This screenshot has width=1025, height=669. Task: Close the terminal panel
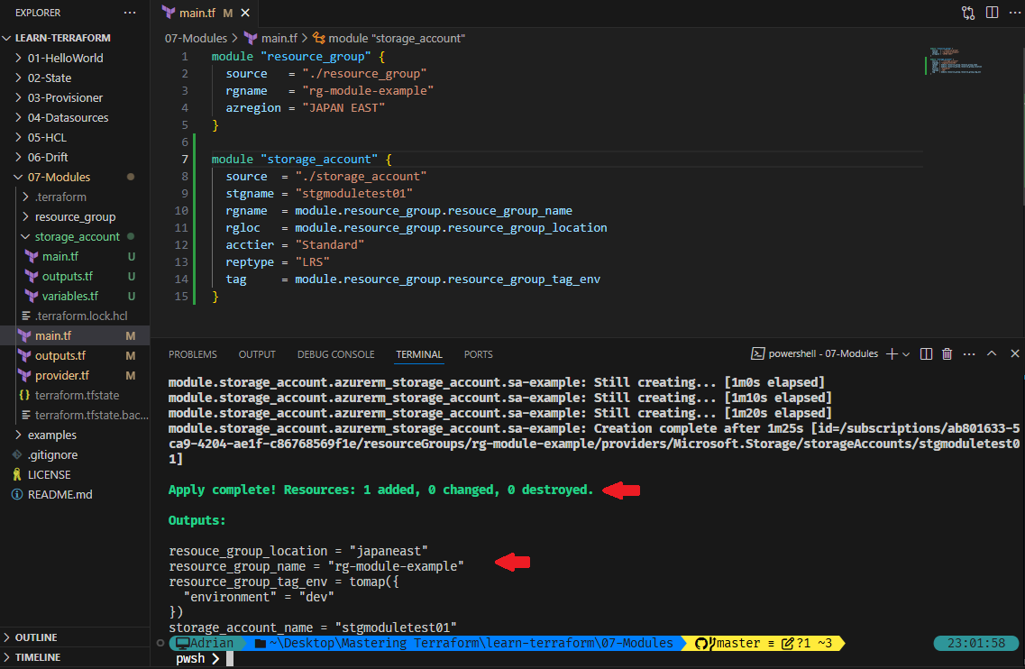coord(1014,353)
